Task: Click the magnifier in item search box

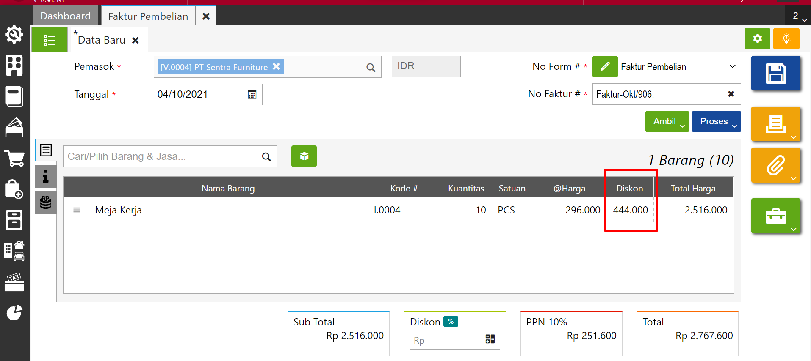Action: point(266,157)
